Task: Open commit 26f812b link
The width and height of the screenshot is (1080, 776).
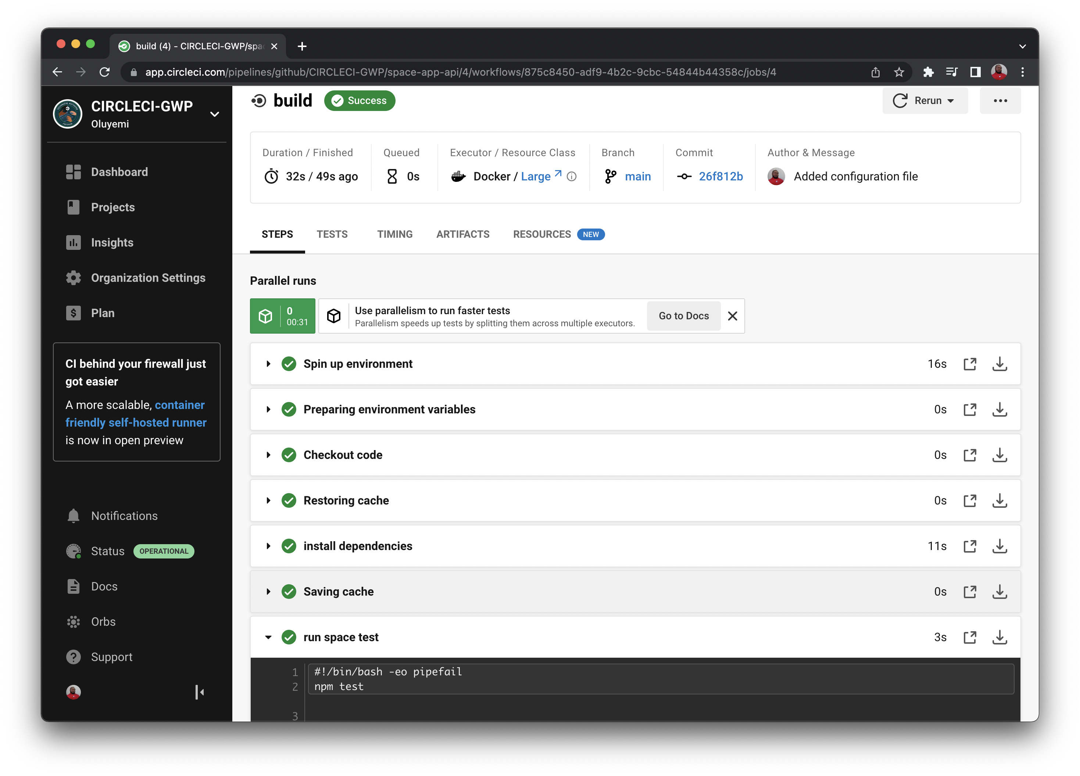Action: (x=720, y=177)
